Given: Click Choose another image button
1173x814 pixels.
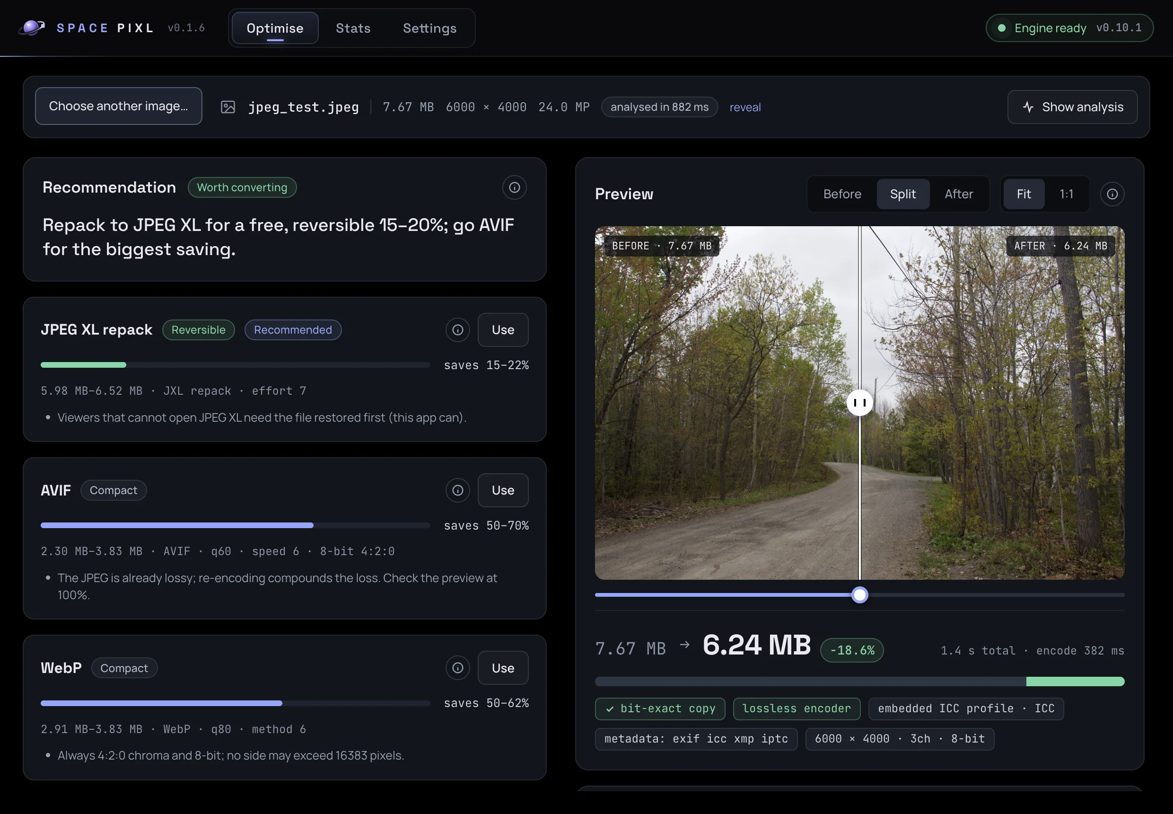Looking at the screenshot, I should [x=119, y=106].
